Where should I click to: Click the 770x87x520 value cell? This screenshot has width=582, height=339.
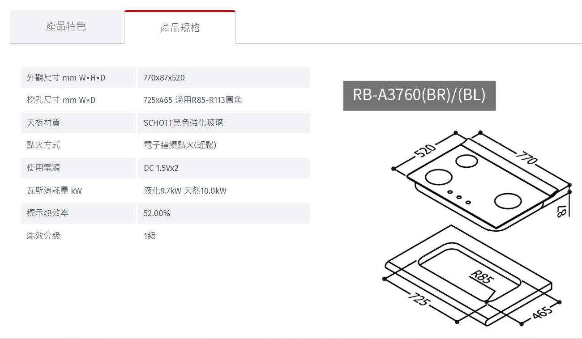point(224,78)
